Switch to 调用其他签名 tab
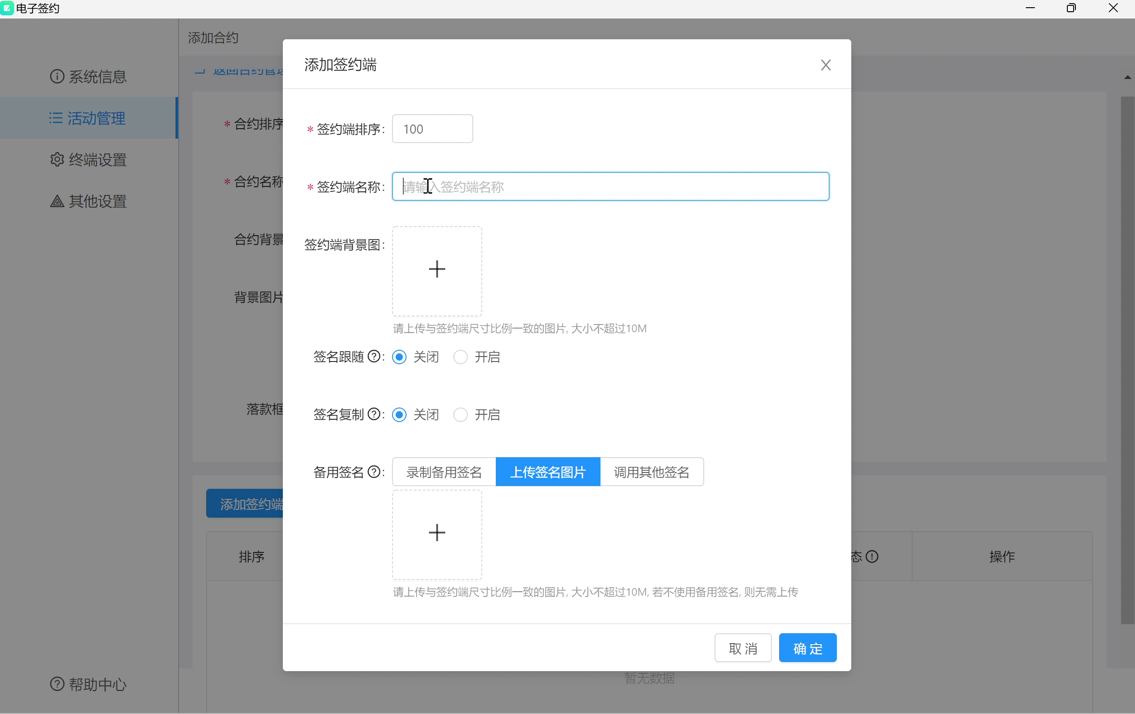 click(651, 472)
